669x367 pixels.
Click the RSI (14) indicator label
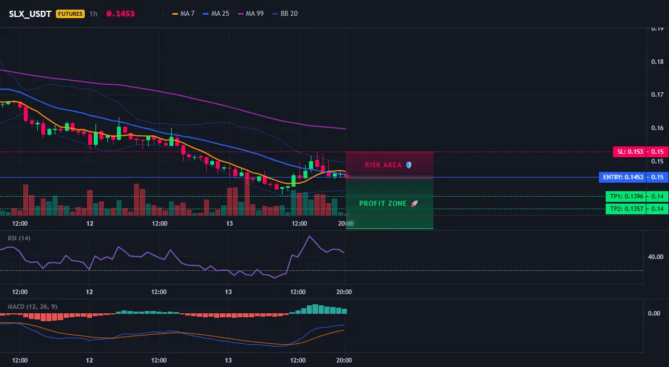pos(19,238)
